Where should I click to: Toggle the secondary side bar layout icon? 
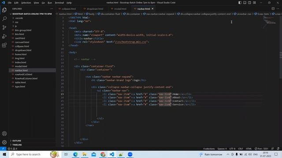click(250, 3)
